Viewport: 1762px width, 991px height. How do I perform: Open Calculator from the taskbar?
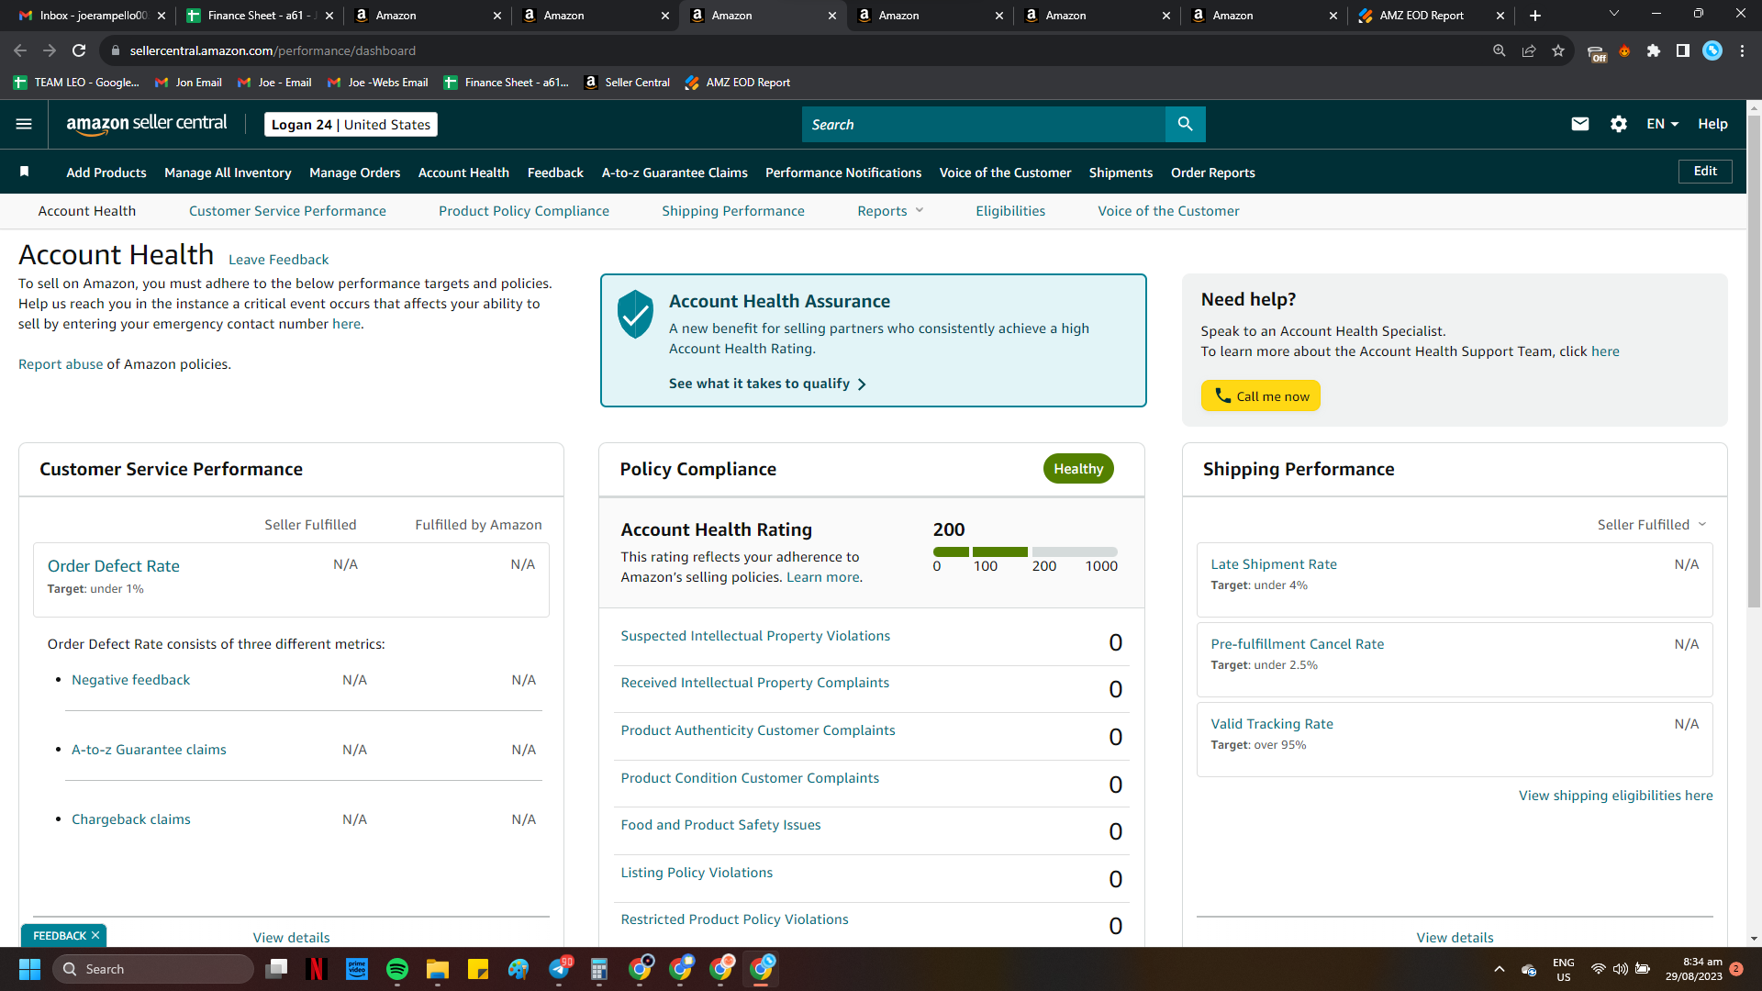coord(599,969)
